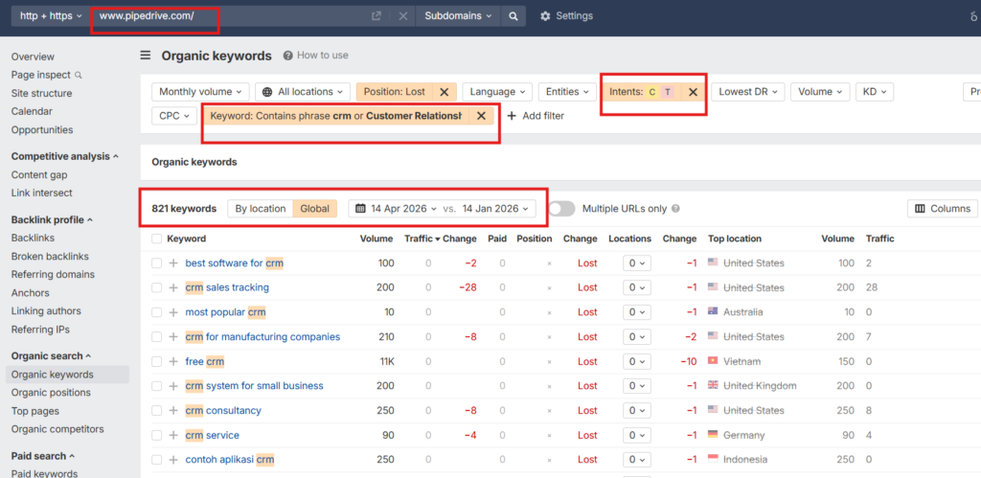Remove the Intents filter
The width and height of the screenshot is (981, 478).
click(x=693, y=92)
